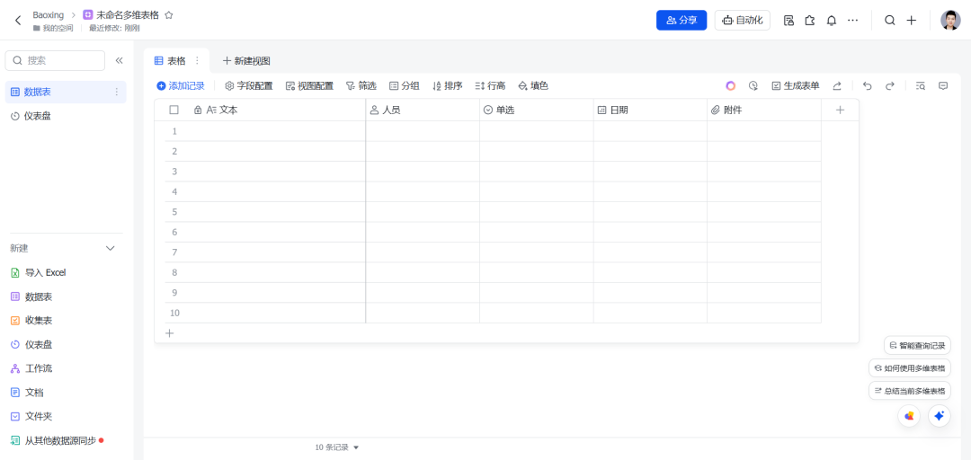Click the 单选 column header

coord(537,111)
